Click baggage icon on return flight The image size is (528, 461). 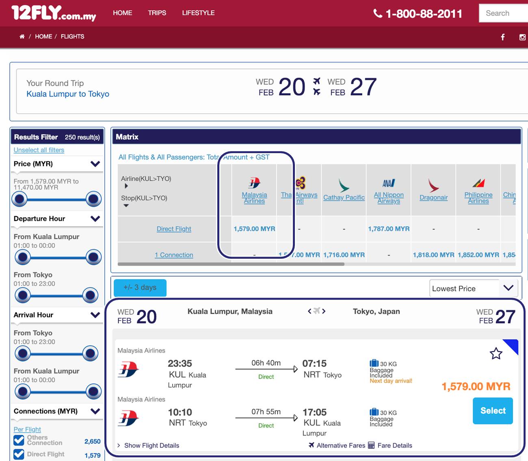374,412
